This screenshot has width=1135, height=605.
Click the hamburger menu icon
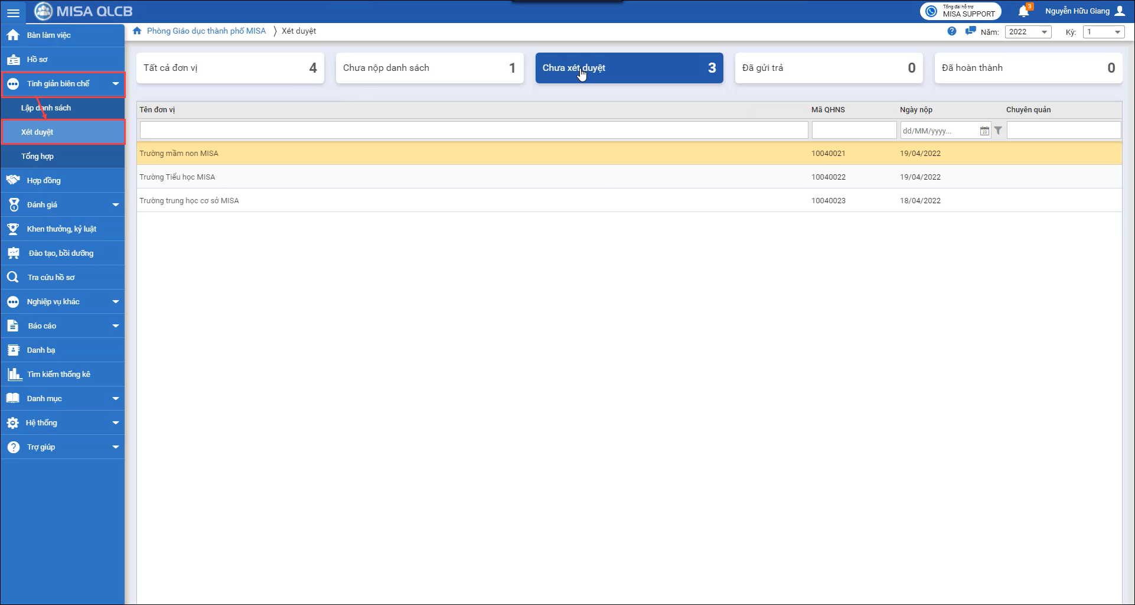(x=13, y=12)
